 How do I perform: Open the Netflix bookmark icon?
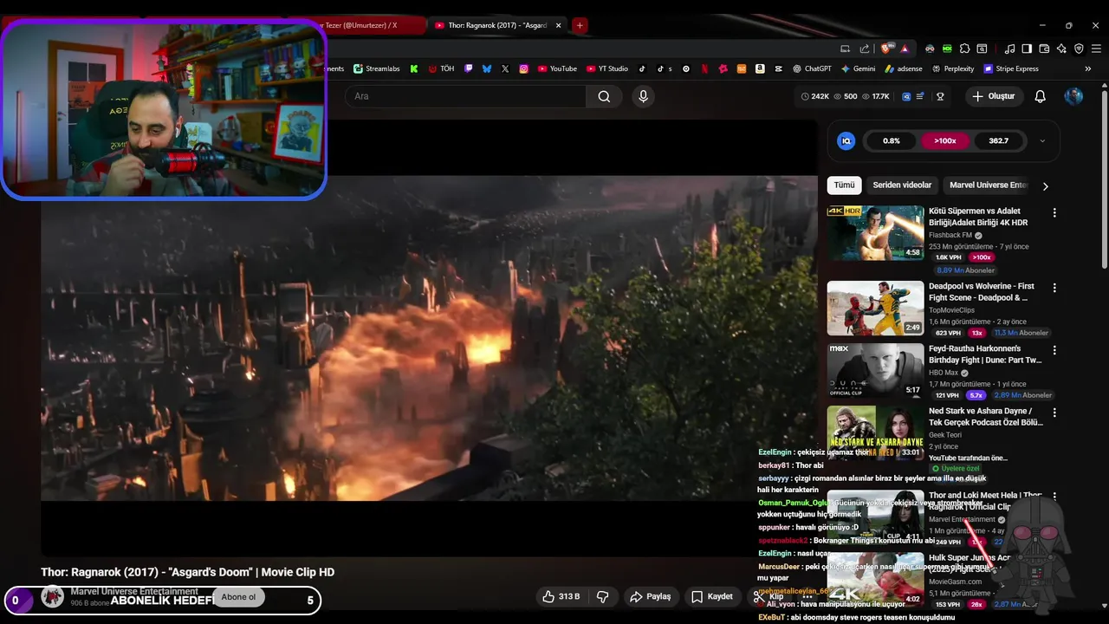704,68
